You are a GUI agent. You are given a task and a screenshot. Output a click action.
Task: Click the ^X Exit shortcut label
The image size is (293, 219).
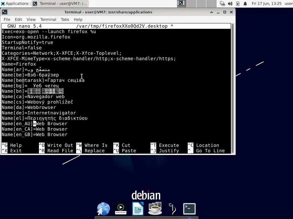click(11, 151)
